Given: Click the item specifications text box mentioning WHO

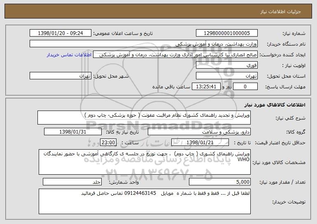Looking at the screenshot, I should click(x=145, y=162).
